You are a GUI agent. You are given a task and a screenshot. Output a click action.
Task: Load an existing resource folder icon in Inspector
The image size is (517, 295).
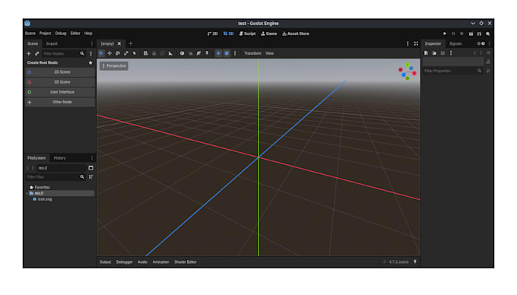tap(434, 53)
